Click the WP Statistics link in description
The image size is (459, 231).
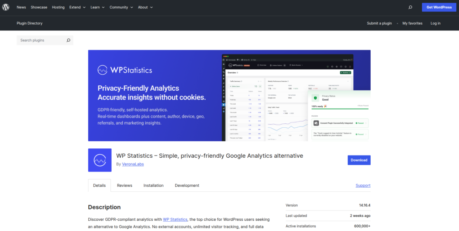(175, 219)
